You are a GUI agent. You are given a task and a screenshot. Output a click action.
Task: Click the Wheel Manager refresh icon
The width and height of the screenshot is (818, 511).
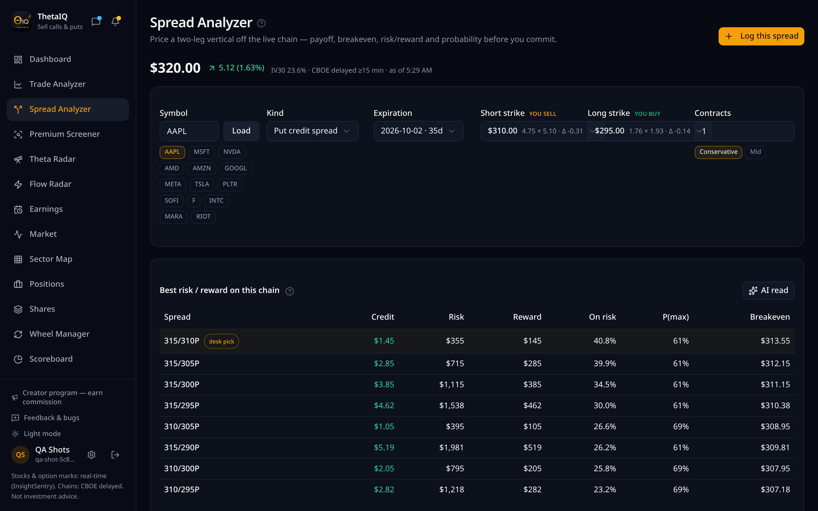[x=18, y=334]
